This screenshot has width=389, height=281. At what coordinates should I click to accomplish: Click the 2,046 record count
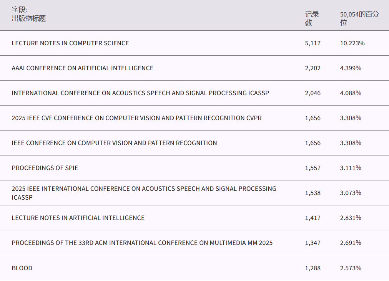coord(313,93)
